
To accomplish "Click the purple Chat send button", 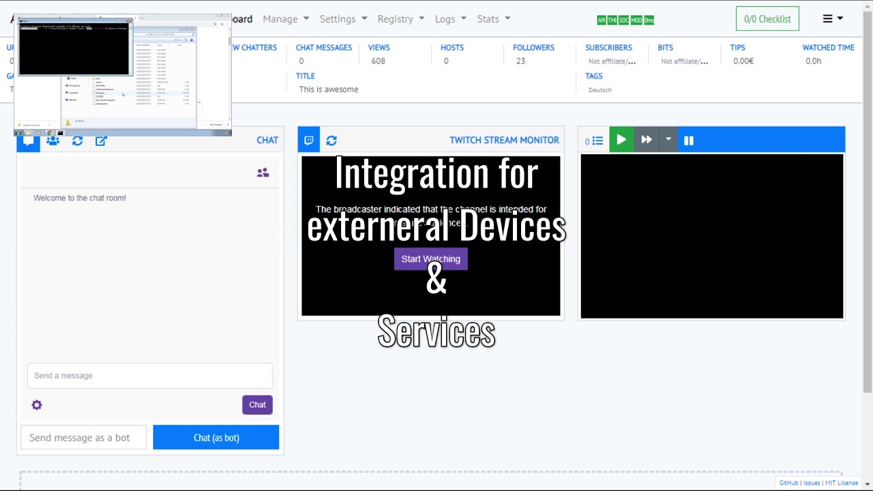I will point(257,405).
